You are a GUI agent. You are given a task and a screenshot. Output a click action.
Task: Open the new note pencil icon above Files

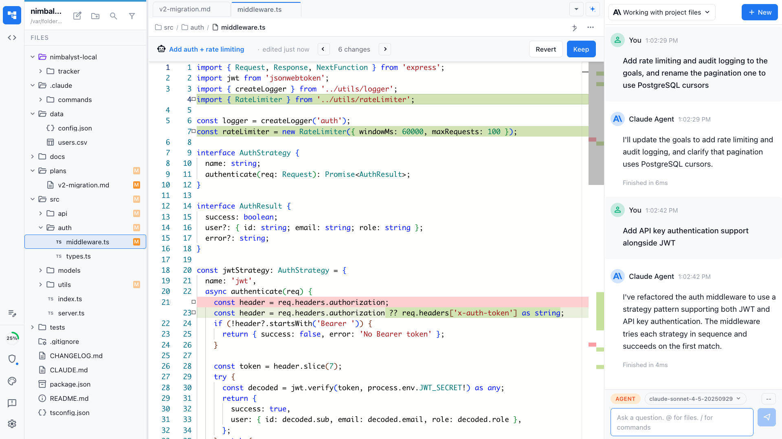77,16
